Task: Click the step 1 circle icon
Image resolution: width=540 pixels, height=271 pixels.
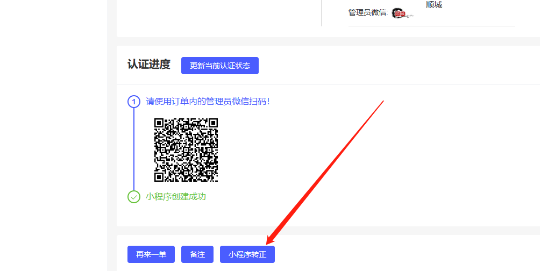Action: (x=134, y=102)
